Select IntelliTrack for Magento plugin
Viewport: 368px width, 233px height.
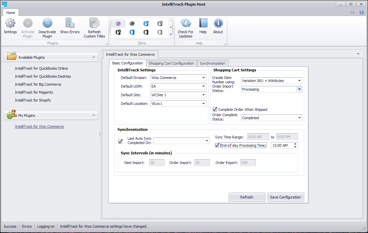coord(34,92)
